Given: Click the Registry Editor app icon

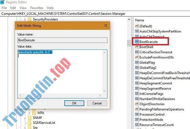Looking at the screenshot, I should tap(2, 2).
